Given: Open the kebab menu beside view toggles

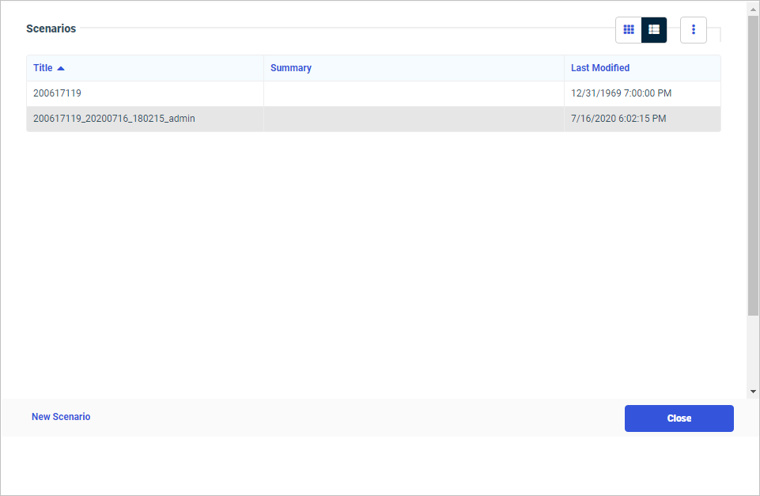Looking at the screenshot, I should [694, 29].
